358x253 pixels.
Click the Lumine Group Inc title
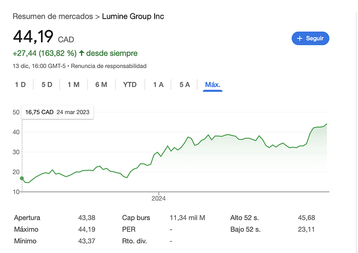133,17
